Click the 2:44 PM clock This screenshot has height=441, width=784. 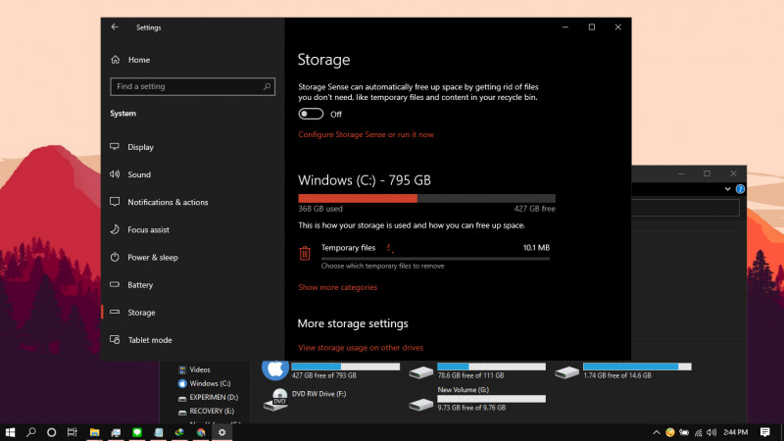tap(736, 432)
